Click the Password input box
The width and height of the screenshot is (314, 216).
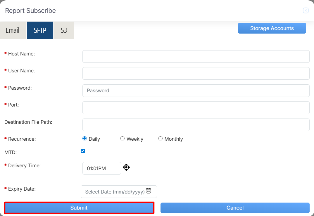coord(196,90)
